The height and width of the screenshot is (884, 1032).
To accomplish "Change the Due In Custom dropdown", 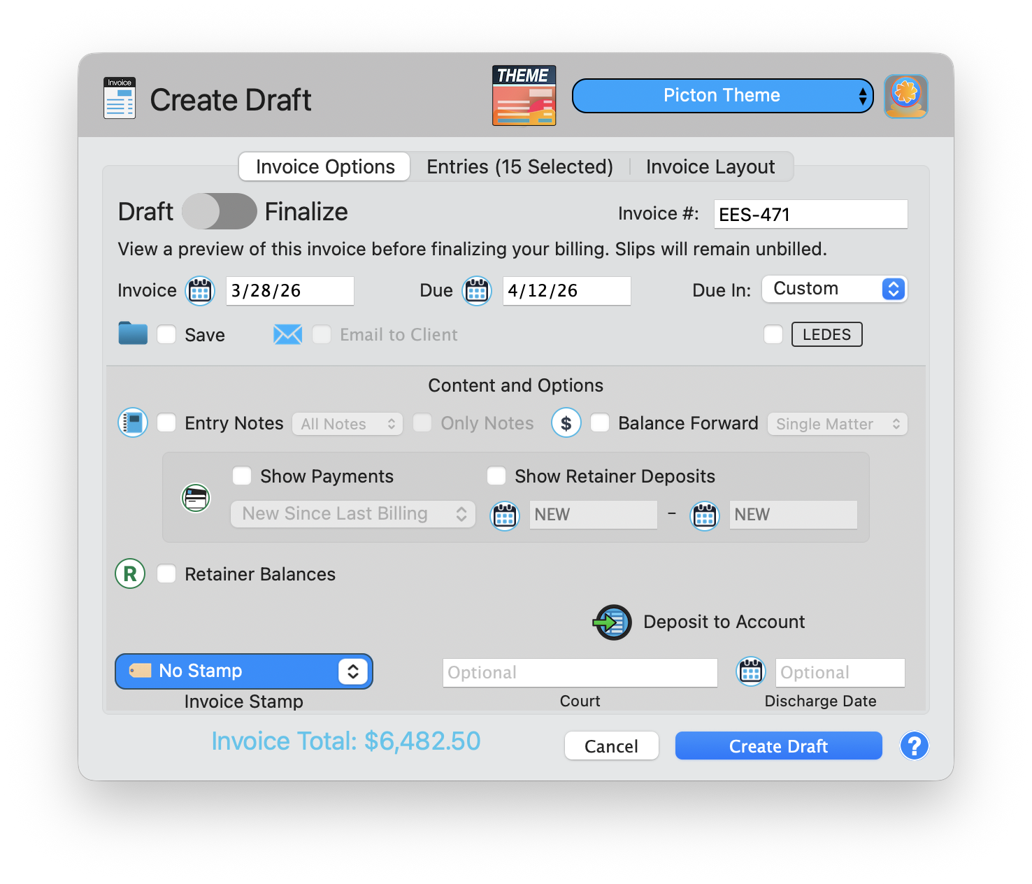I will pyautogui.click(x=834, y=288).
